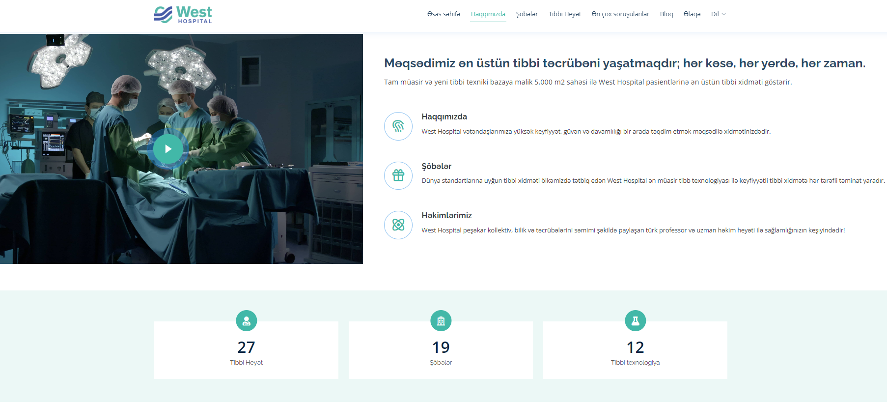Click the atom icon beside Həkimlərimiz
The height and width of the screenshot is (402, 887).
click(398, 225)
